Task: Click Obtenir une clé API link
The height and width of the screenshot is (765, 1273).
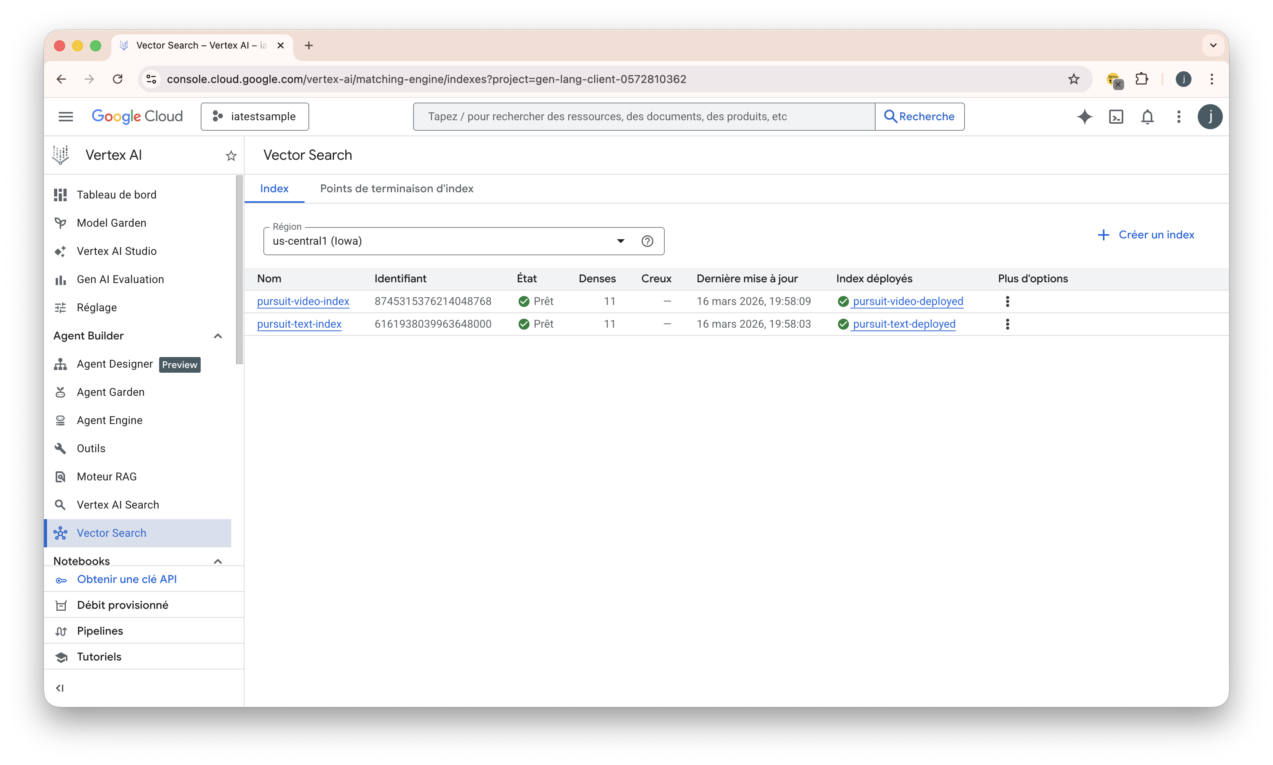Action: [127, 579]
